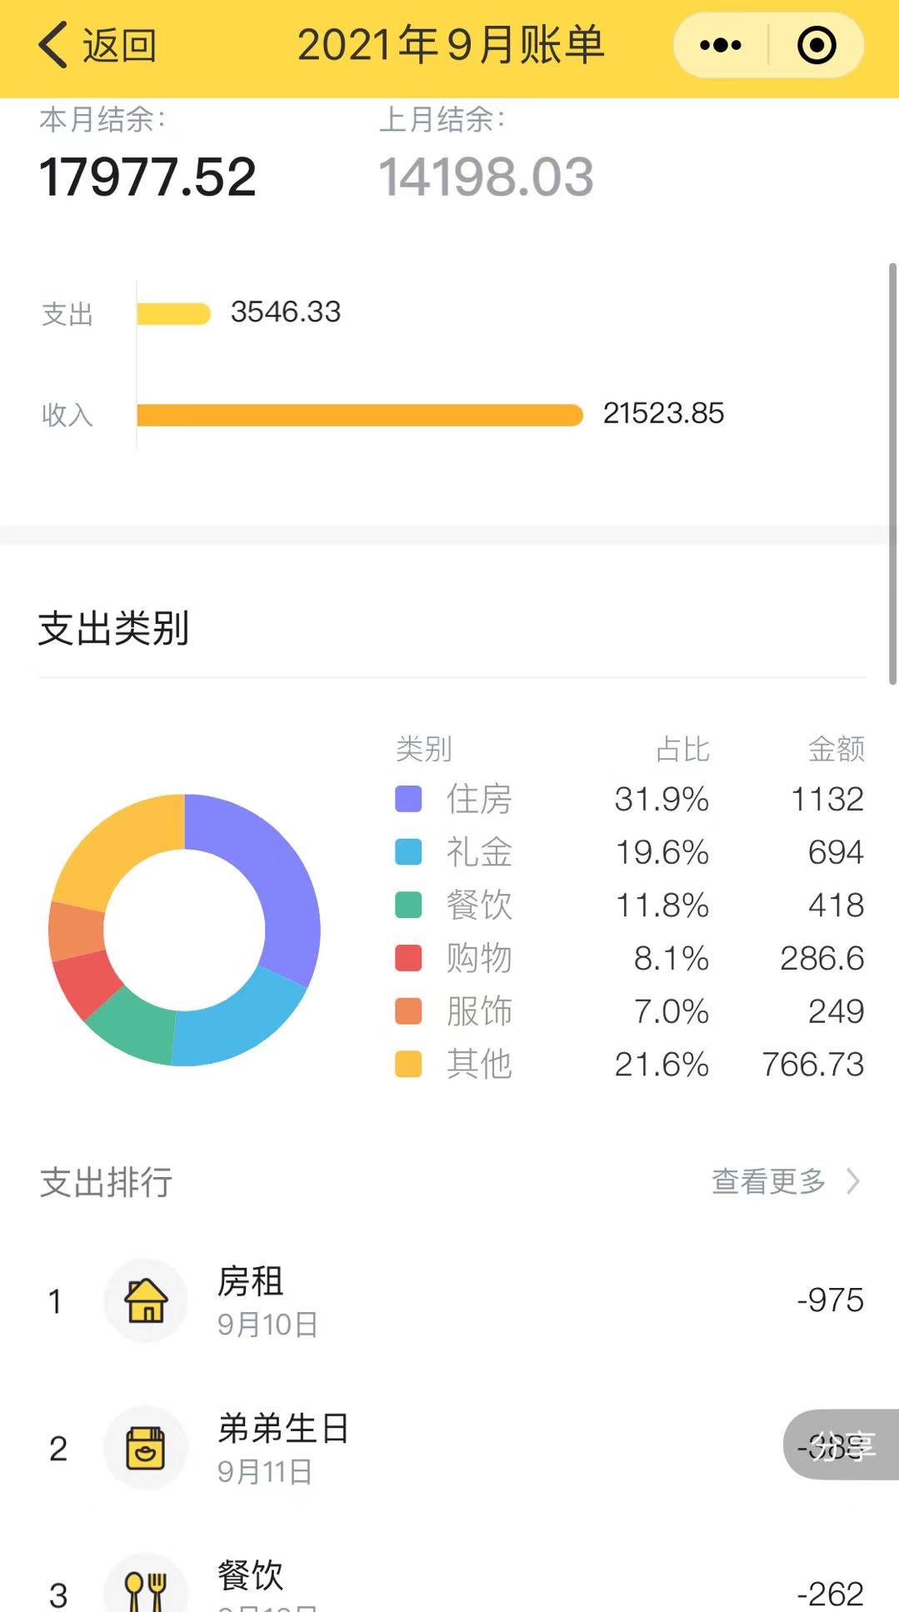Tap the 购物 category label

coord(479,958)
